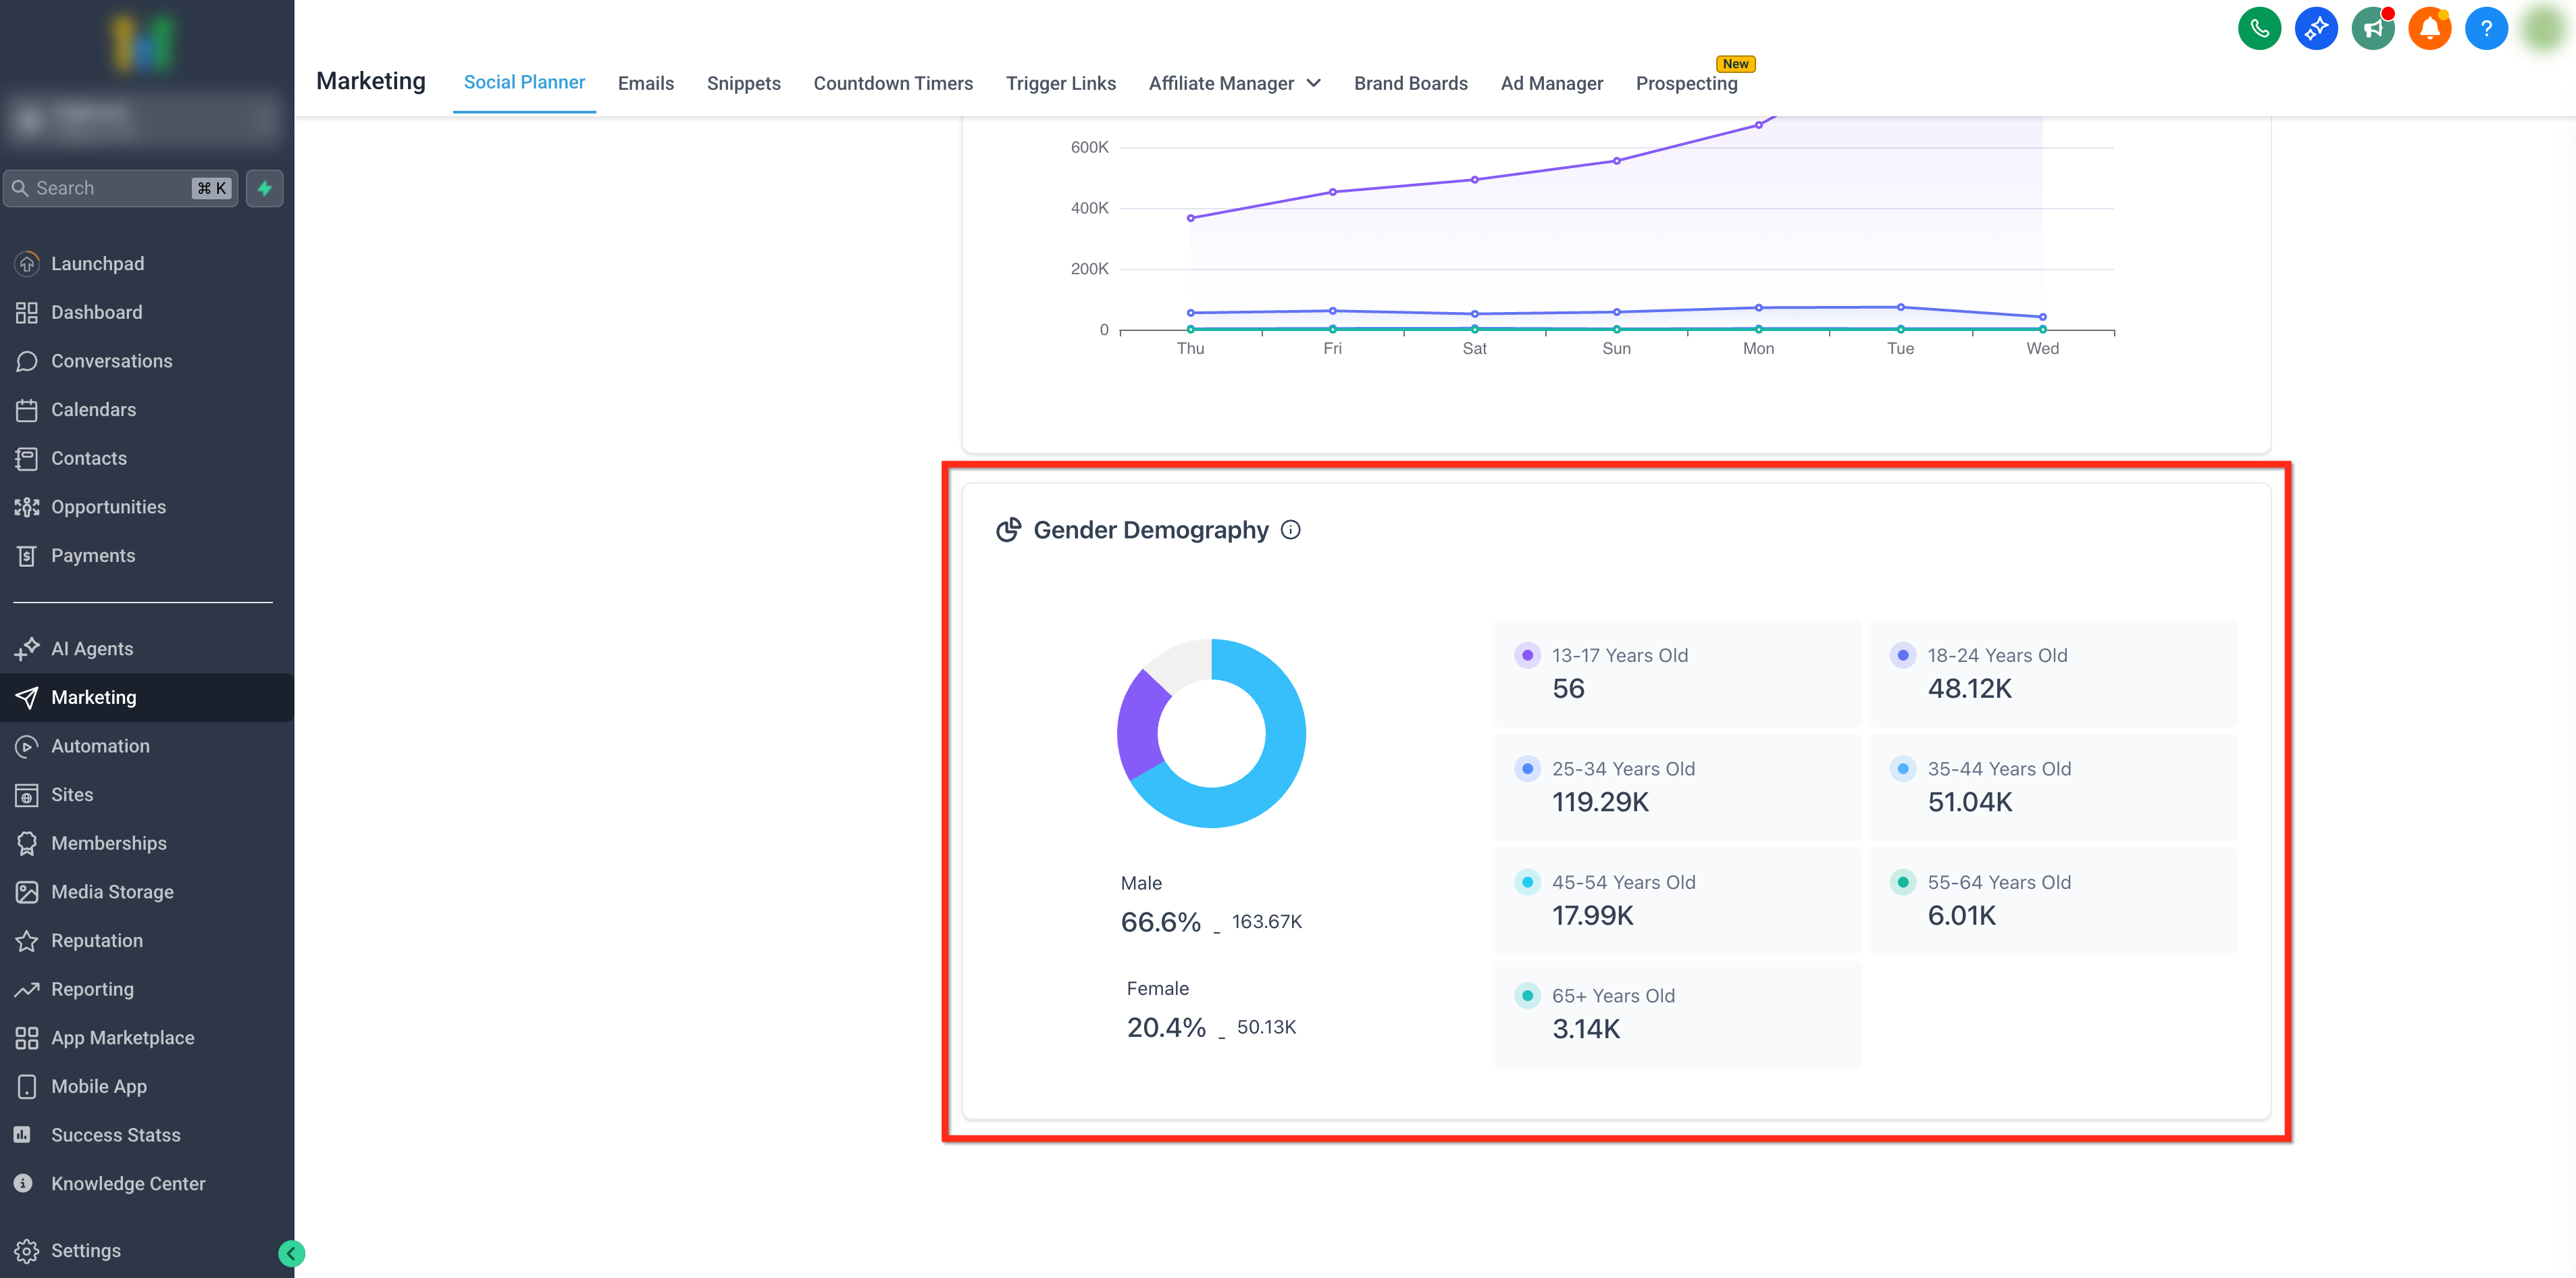The image size is (2576, 1278).
Task: Switch to the Emails tab
Action: pyautogui.click(x=645, y=83)
